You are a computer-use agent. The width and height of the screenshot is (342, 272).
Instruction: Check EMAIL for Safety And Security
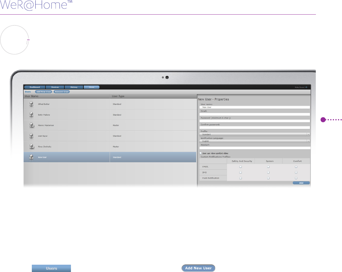pyautogui.click(x=241, y=167)
